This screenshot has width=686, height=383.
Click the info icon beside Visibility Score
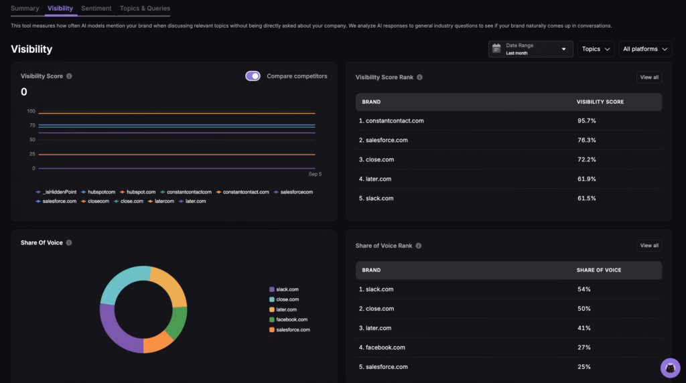pos(69,76)
